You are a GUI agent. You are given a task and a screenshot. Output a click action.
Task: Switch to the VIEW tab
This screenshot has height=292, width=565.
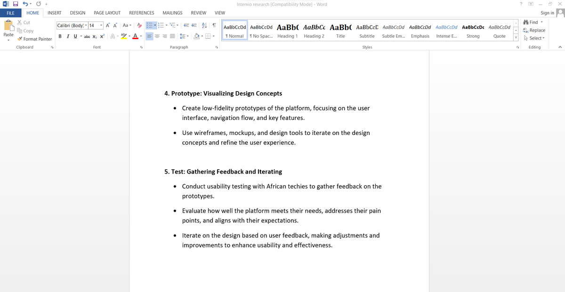[x=220, y=13]
